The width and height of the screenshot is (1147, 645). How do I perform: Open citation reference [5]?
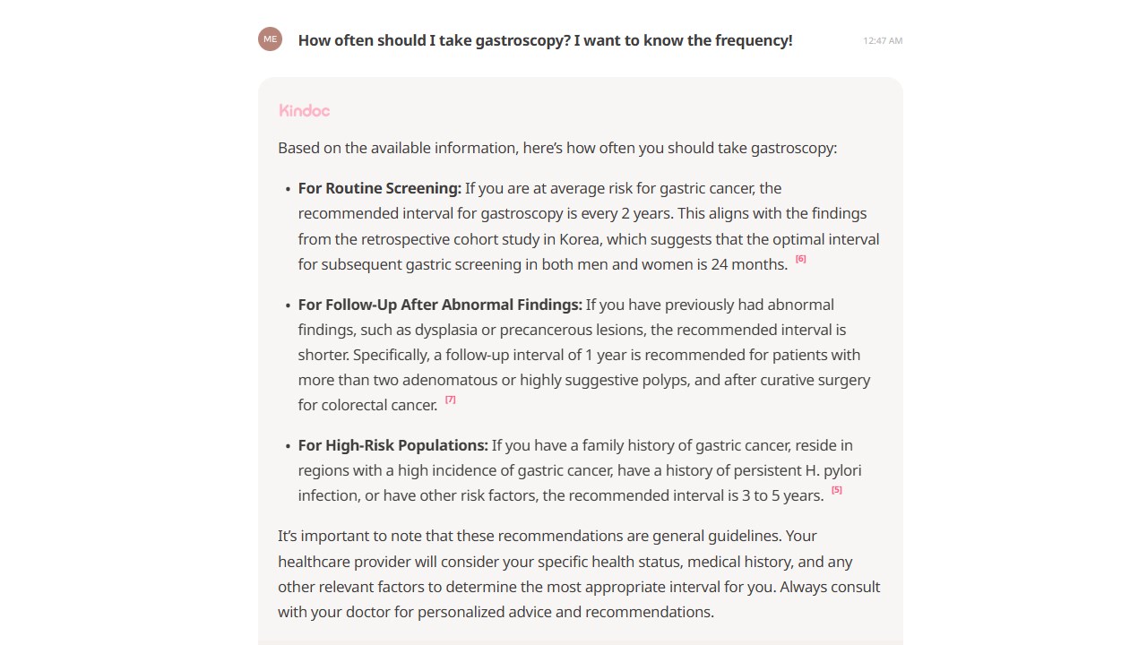[x=837, y=490]
